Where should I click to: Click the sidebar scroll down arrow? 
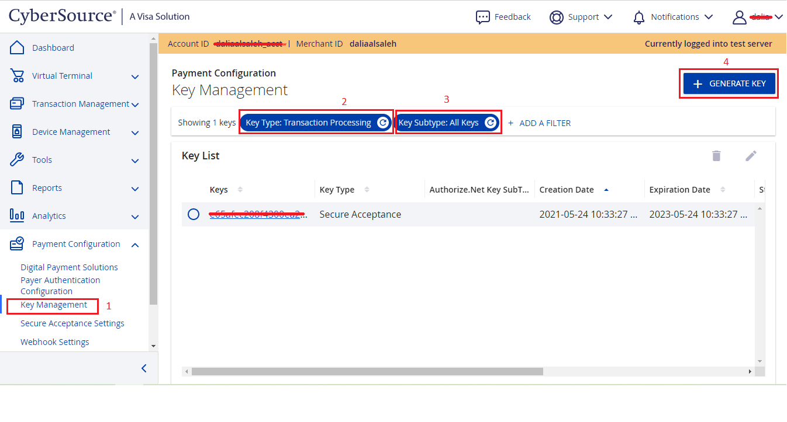153,346
